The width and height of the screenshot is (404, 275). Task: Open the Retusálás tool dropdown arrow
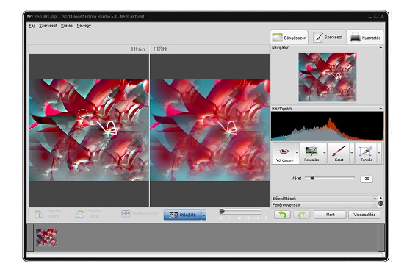click(325, 154)
